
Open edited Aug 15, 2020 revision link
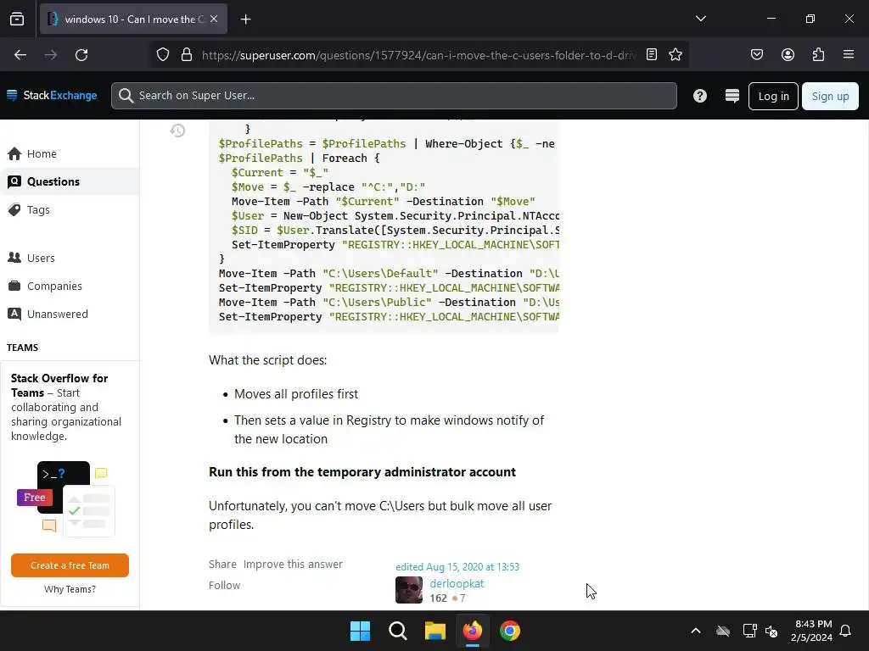[x=457, y=567]
